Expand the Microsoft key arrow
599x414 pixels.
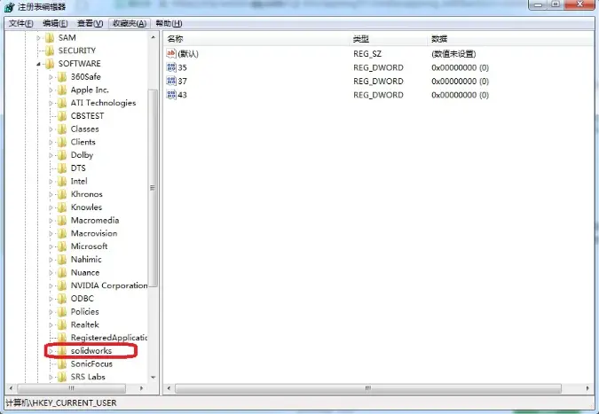(51, 246)
